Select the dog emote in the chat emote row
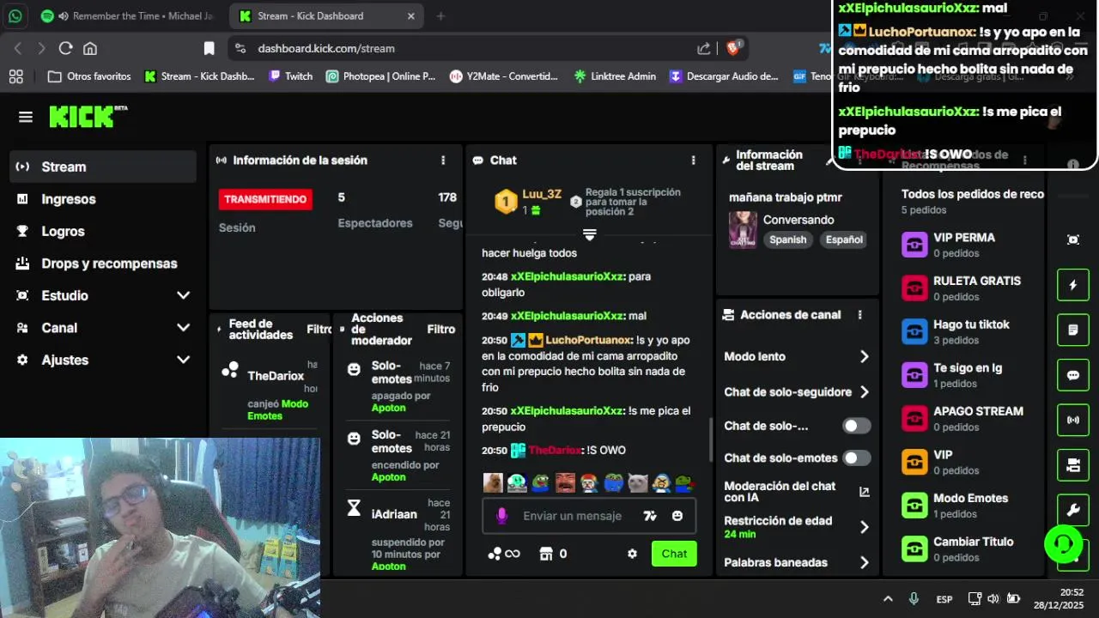 tap(492, 482)
